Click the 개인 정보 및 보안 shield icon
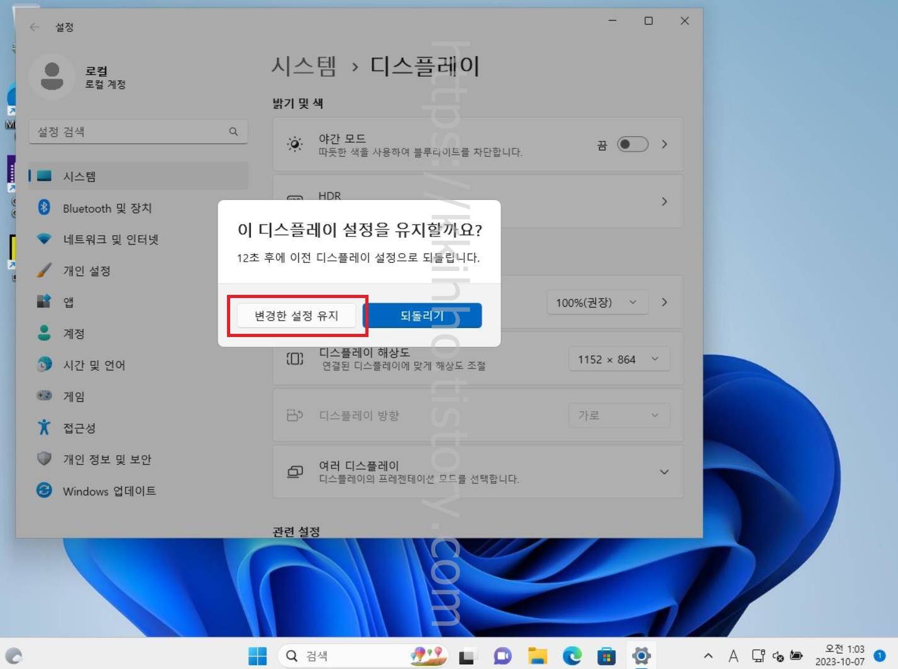 pyautogui.click(x=44, y=458)
